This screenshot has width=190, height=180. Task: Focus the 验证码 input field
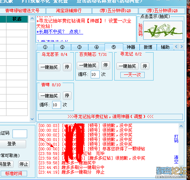click(x=20, y=134)
